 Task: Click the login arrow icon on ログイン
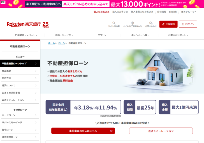pyautogui.click(x=183, y=24)
